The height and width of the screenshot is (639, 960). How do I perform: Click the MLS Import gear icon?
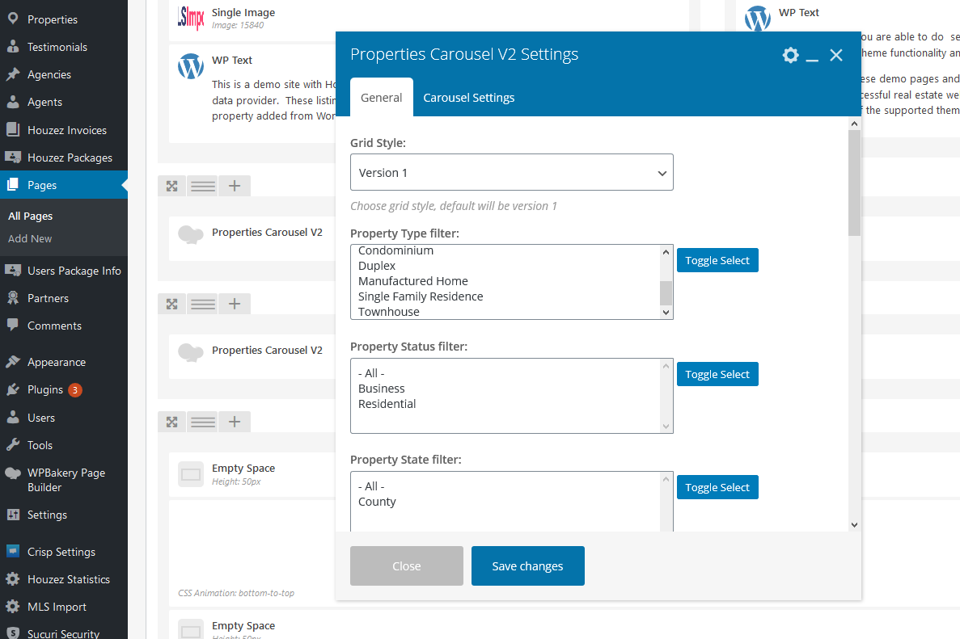pyautogui.click(x=13, y=607)
